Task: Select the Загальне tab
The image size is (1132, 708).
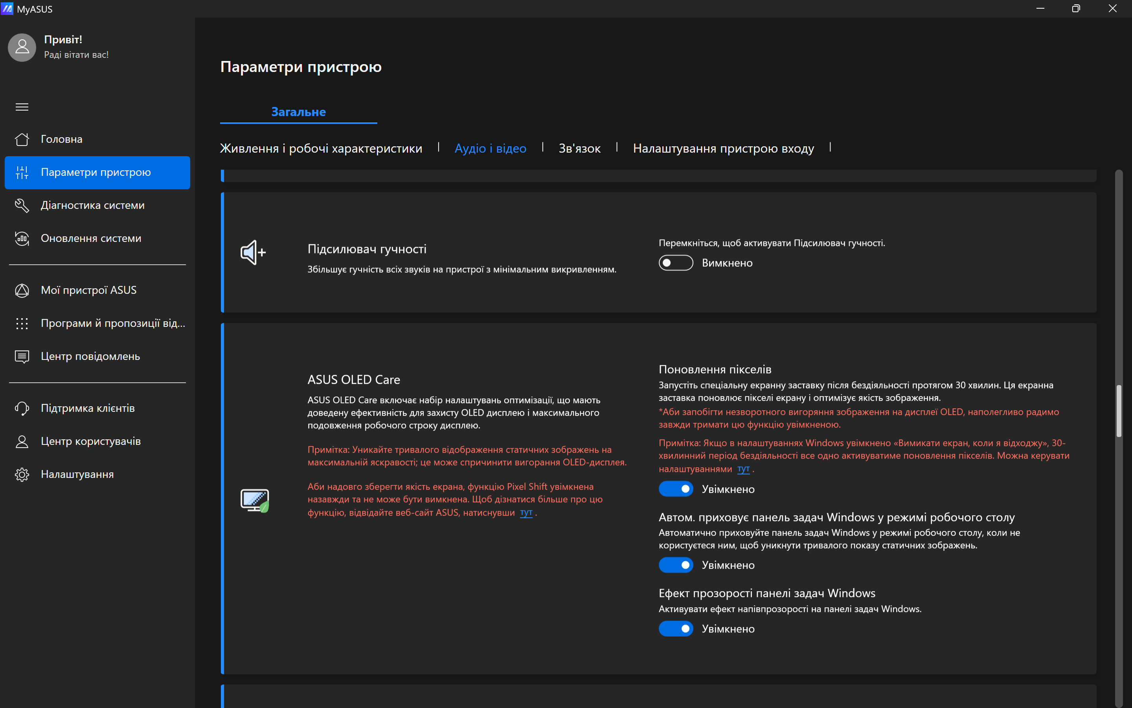Action: click(298, 112)
